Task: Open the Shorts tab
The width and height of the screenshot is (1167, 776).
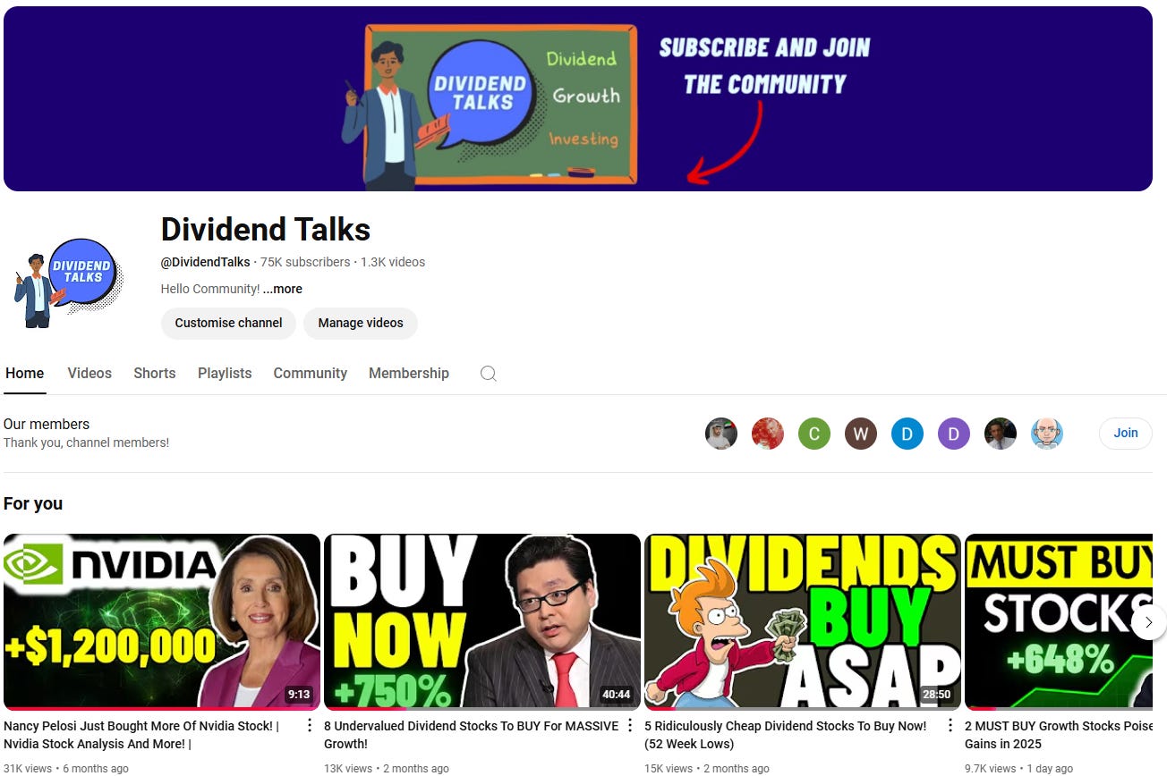Action: [155, 374]
